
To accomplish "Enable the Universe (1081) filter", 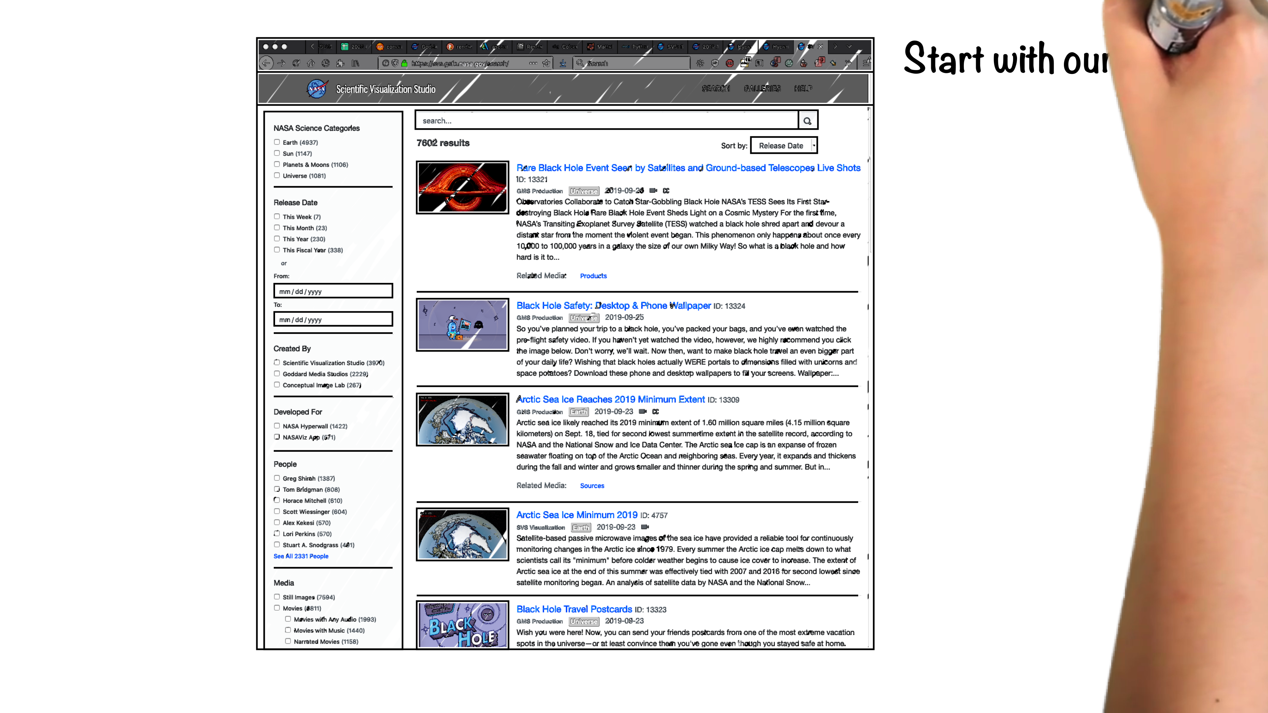I will coord(277,175).
